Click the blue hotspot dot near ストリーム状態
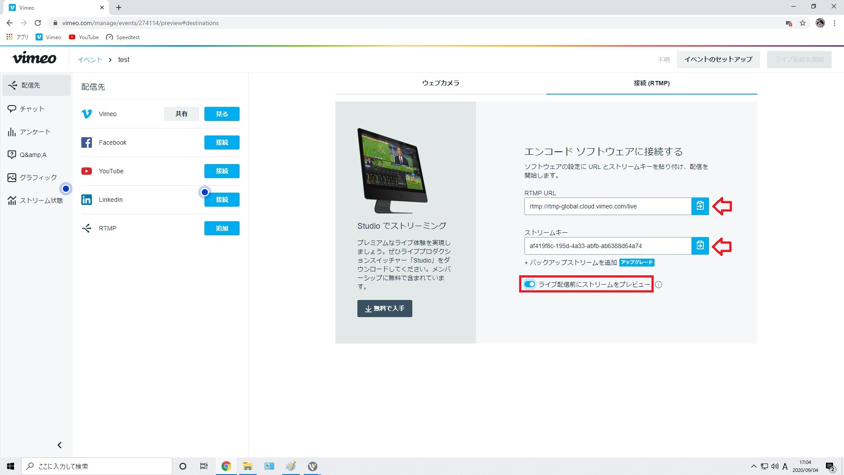The height and width of the screenshot is (475, 844). point(66,189)
